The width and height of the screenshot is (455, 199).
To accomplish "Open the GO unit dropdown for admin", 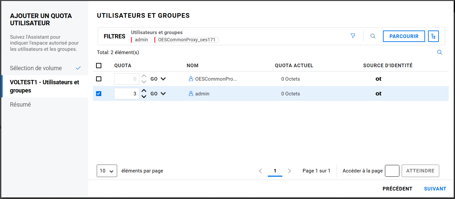I will [x=163, y=94].
